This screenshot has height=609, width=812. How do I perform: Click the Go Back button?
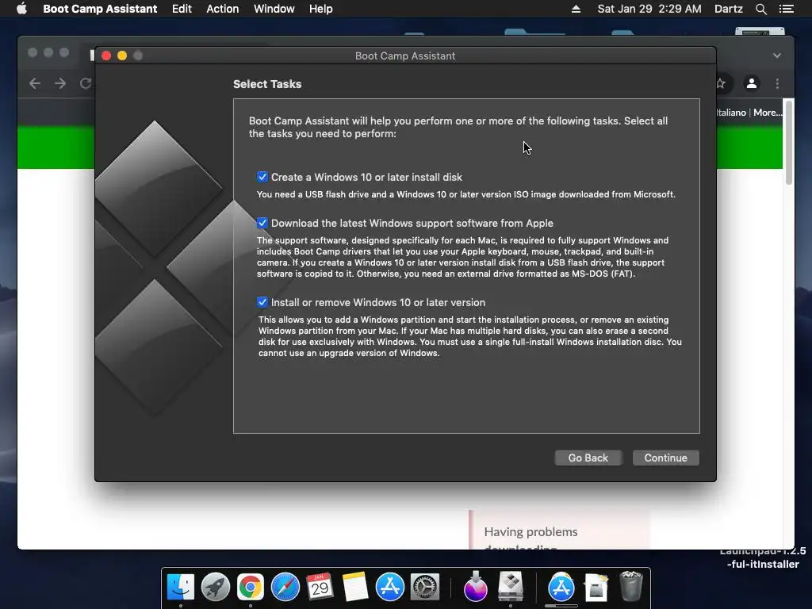(588, 458)
